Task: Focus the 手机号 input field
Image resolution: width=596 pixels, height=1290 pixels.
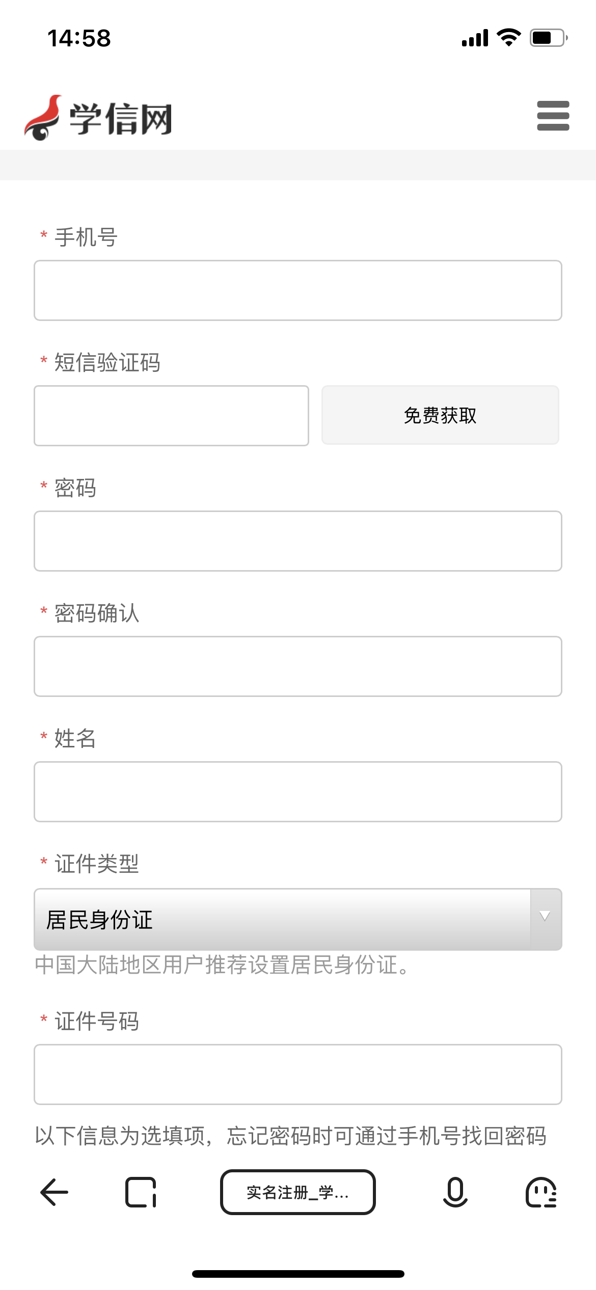Action: pyautogui.click(x=297, y=290)
